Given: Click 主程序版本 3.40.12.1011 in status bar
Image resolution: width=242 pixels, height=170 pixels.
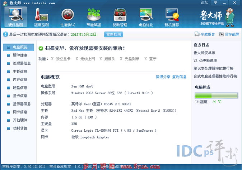Looking at the screenshot, I should coord(24,167).
